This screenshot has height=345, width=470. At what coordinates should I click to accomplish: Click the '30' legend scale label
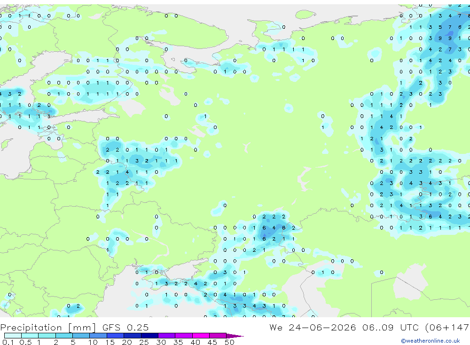[x=161, y=342]
